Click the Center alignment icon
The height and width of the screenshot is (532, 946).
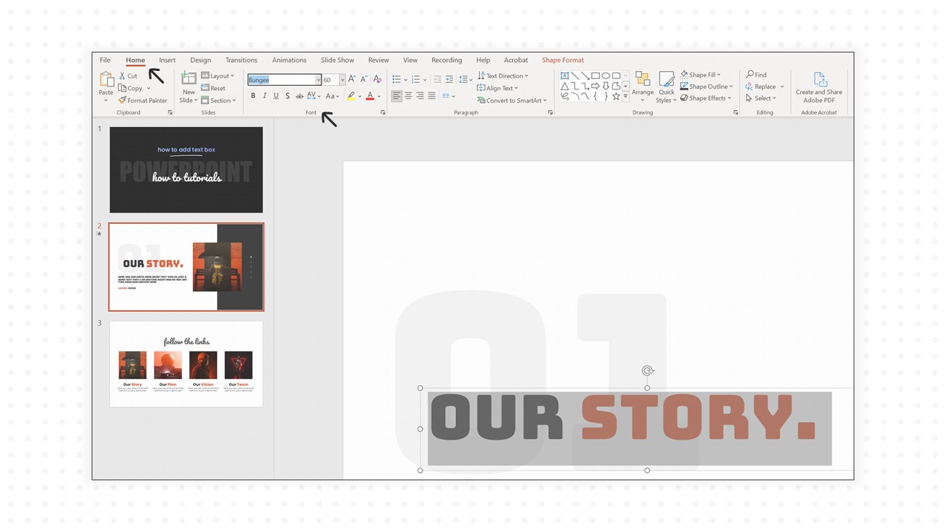(409, 96)
